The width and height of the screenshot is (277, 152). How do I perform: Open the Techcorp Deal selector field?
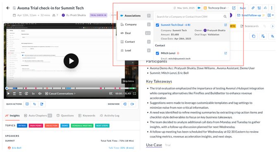[216, 8]
